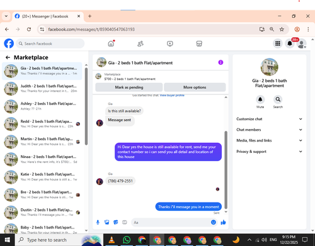Expand Media, files and links section
The height and width of the screenshot is (246, 315).
pyautogui.click(x=269, y=140)
